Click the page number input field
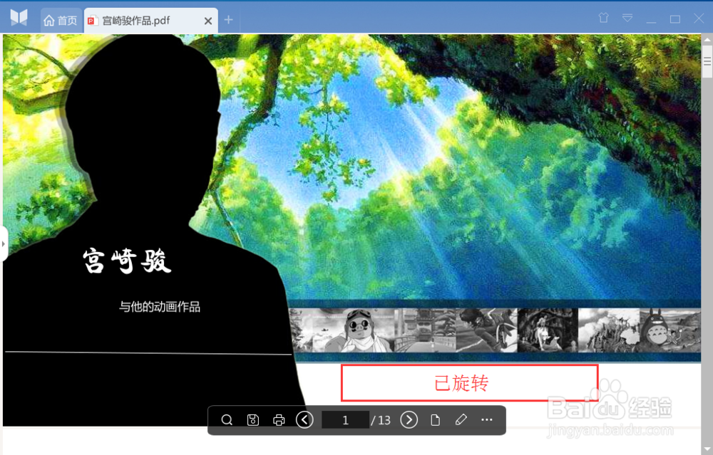The width and height of the screenshot is (713, 455). click(346, 420)
